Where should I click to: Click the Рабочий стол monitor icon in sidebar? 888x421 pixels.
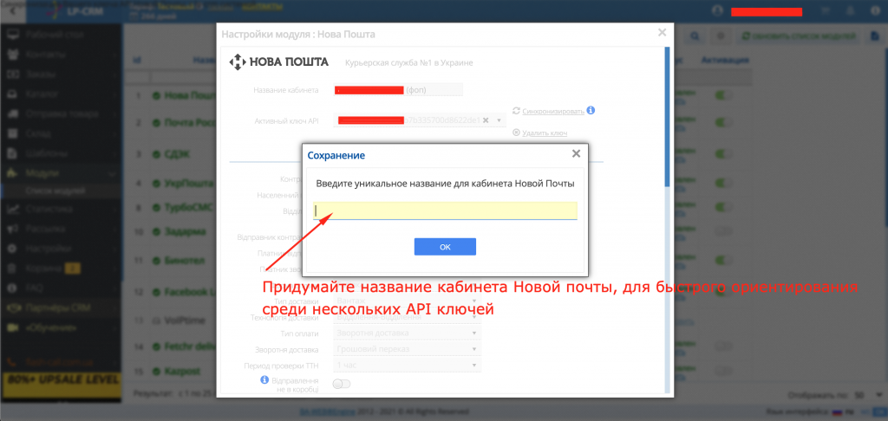(12, 35)
